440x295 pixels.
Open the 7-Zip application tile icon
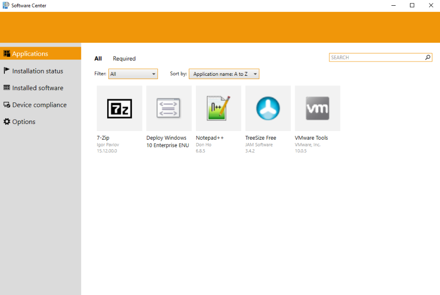[120, 108]
